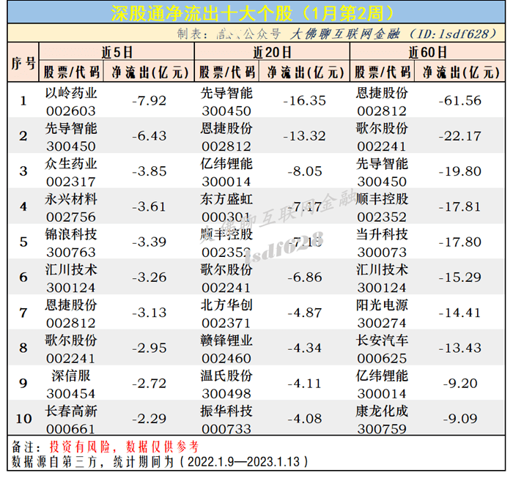Viewport: 513px width, 481px height.
Task: Click the 深信服 300454 cell
Action: pyautogui.click(x=70, y=383)
